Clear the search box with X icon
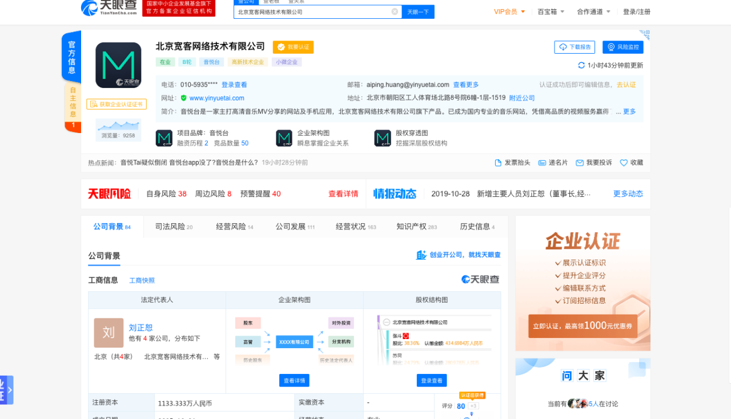This screenshot has width=731, height=419. point(395,11)
